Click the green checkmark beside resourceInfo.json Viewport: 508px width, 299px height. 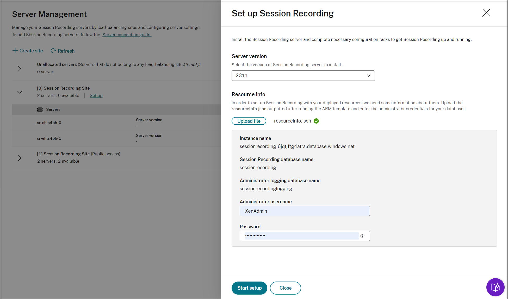[316, 121]
